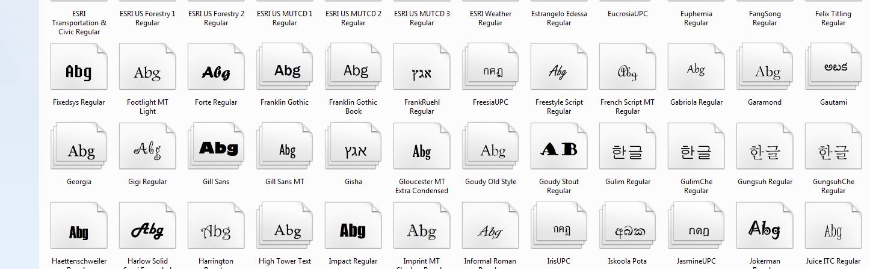Click the IrisUPC font icon

click(x=559, y=226)
